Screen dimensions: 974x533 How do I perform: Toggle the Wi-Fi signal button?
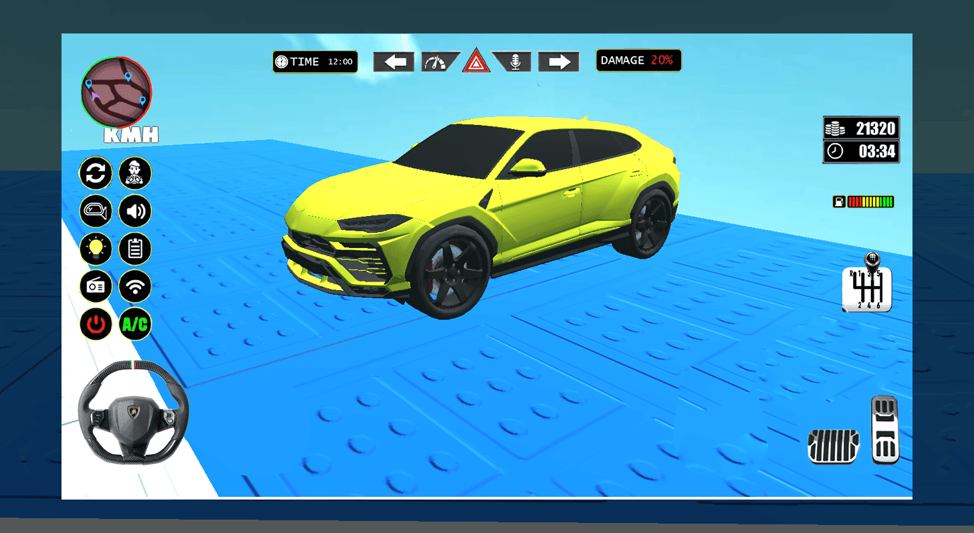(135, 287)
